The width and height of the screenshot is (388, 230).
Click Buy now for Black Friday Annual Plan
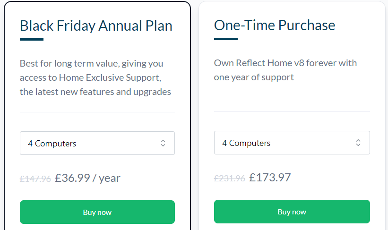97,212
